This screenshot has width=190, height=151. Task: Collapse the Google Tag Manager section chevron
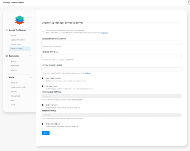pos(31,30)
